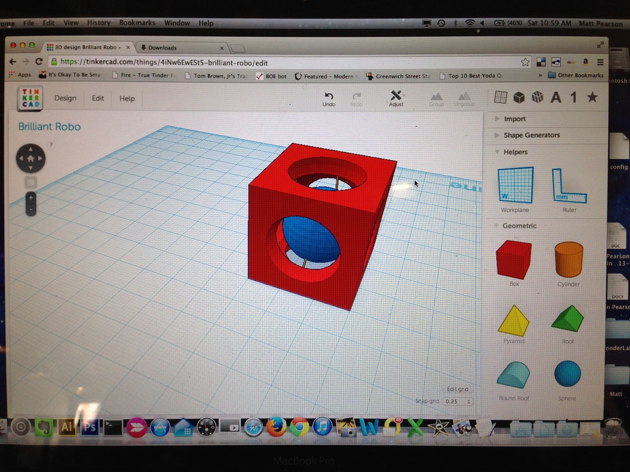Open the Bookmarks menu in the menu bar
This screenshot has width=630, height=472.
point(137,22)
